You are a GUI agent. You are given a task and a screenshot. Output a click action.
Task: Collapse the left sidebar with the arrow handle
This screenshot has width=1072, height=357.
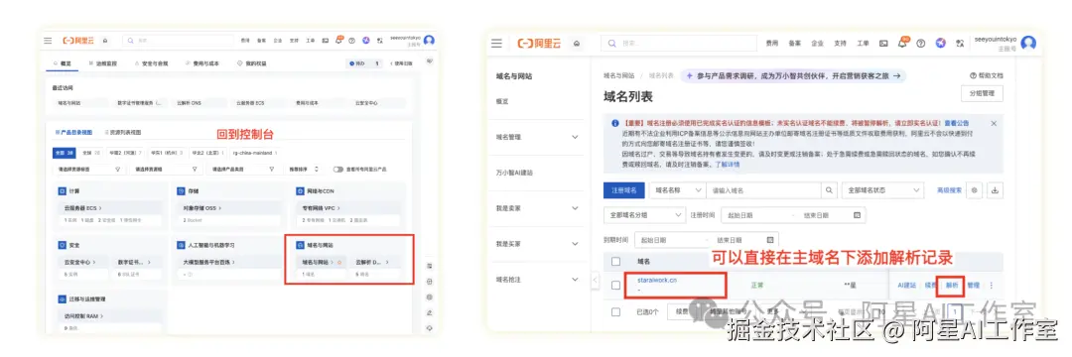coord(595,281)
